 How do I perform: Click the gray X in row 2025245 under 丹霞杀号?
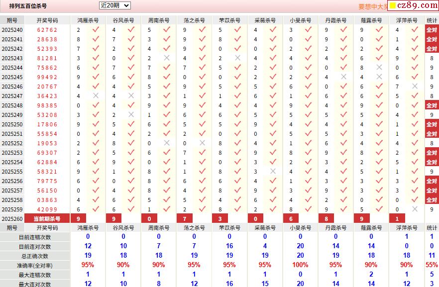[344, 77]
